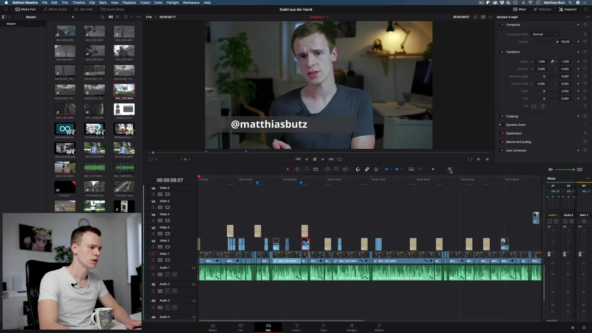Open Timeline 1 name dropdown
Image resolution: width=592 pixels, height=333 pixels.
pyautogui.click(x=319, y=17)
